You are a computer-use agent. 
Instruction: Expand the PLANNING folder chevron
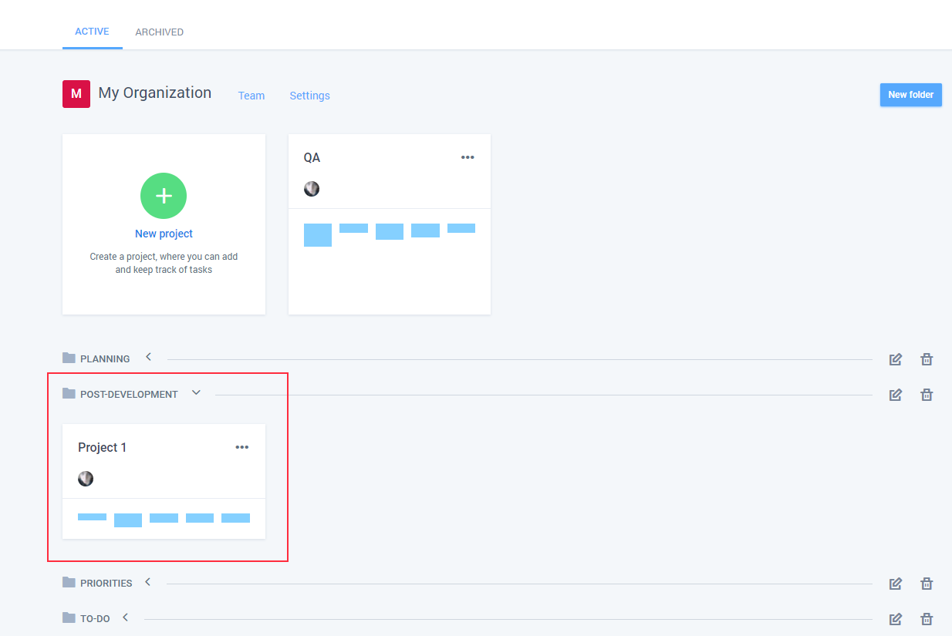[x=148, y=357]
